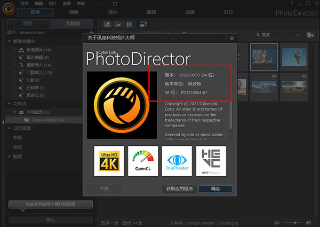Click the HEVC Advance logo

coord(211,161)
